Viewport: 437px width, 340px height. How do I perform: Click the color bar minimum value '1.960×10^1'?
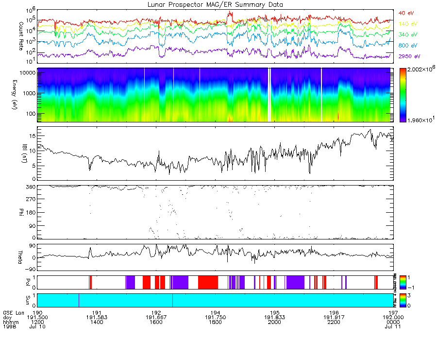[x=421, y=119]
